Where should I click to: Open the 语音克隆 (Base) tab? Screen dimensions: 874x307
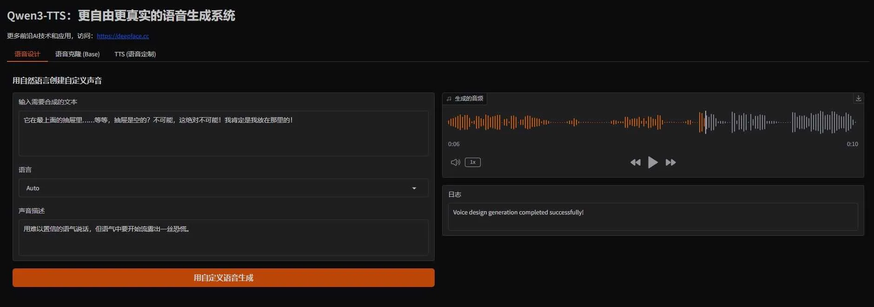pos(77,54)
